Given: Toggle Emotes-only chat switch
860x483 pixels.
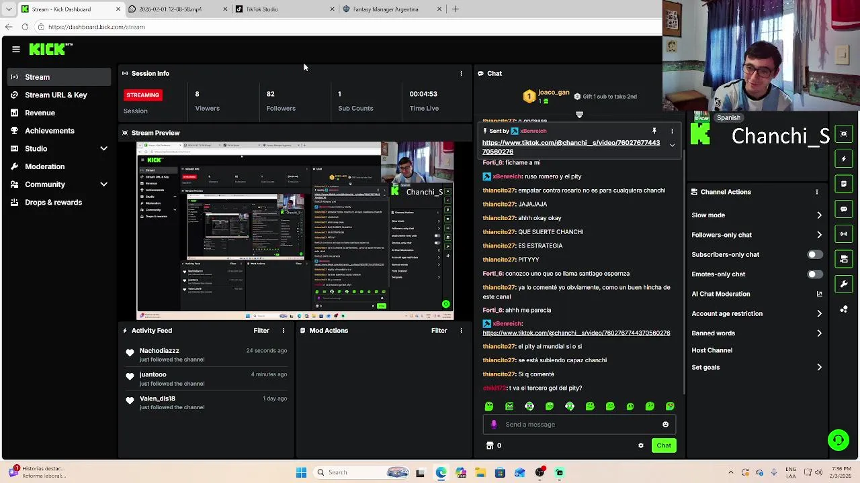Looking at the screenshot, I should 814,274.
